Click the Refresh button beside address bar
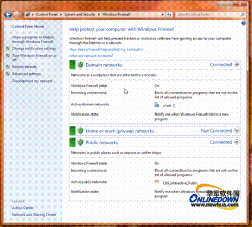 (169, 15)
